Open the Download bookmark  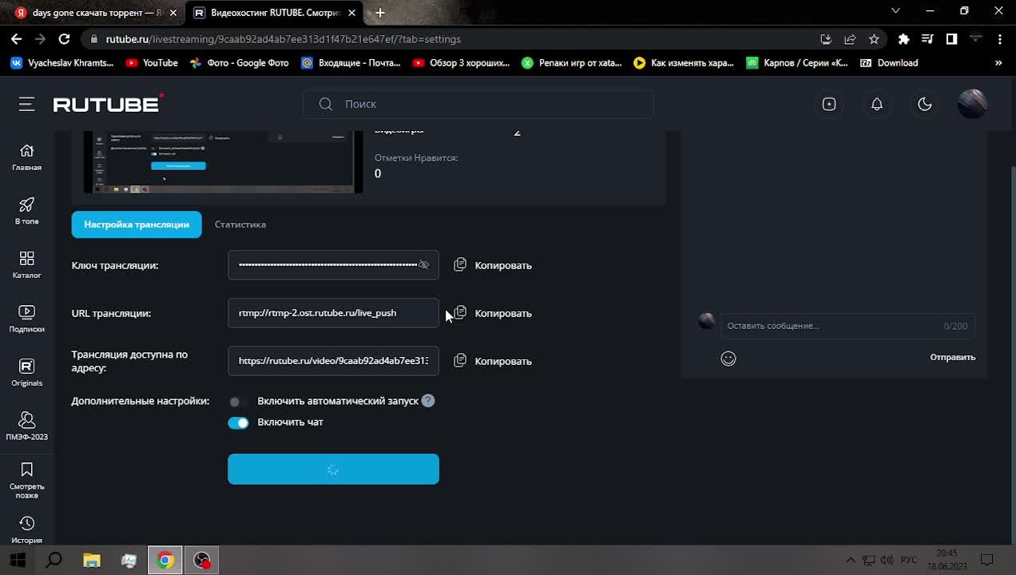click(x=889, y=63)
